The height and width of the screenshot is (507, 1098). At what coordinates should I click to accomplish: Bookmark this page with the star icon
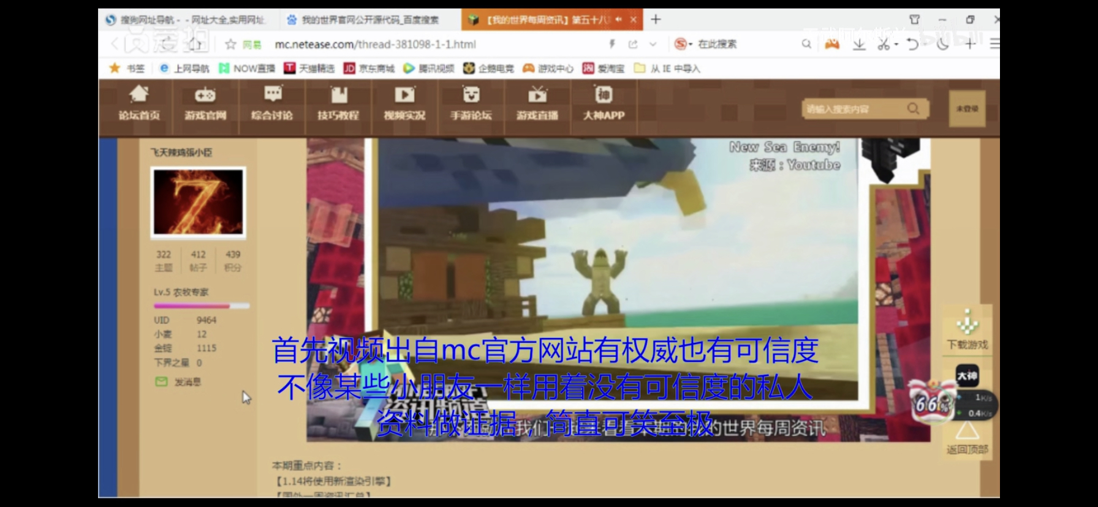[230, 44]
